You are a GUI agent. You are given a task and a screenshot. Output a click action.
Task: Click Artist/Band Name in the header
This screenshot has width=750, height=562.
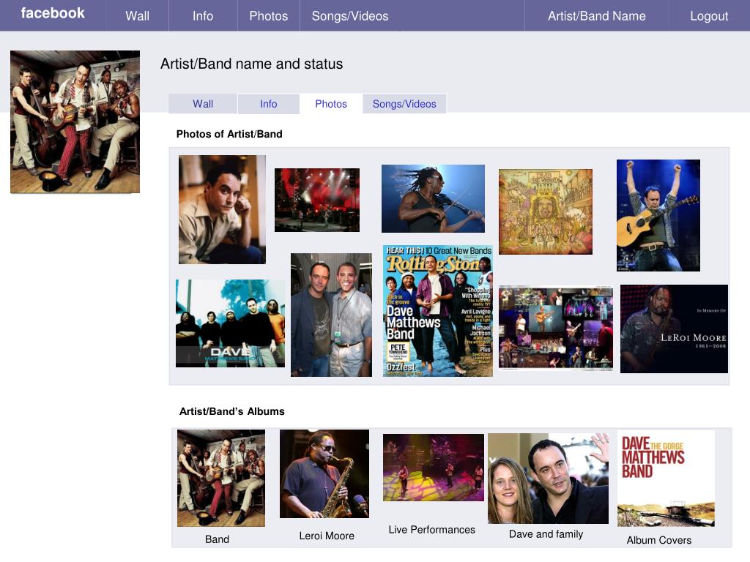coord(596,16)
